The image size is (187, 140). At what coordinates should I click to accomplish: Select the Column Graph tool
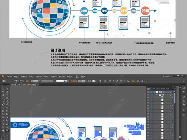tap(7, 124)
